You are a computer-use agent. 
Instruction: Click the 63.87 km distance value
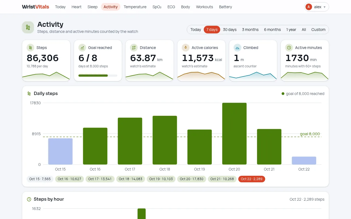click(143, 58)
